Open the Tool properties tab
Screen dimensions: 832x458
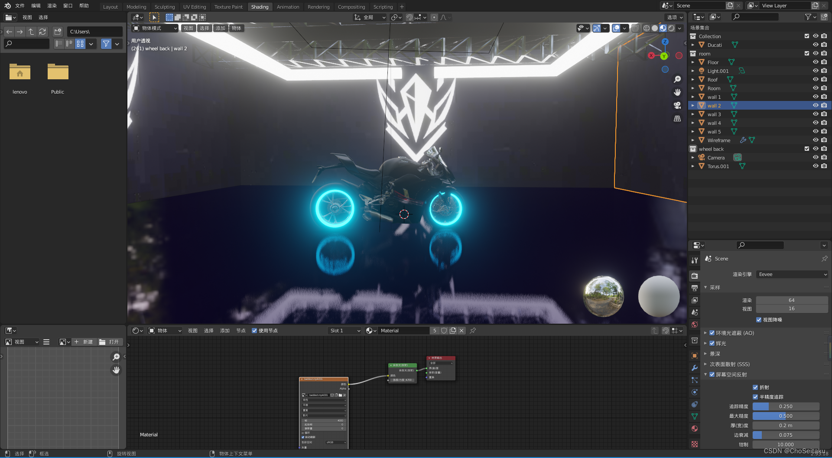coord(695,260)
